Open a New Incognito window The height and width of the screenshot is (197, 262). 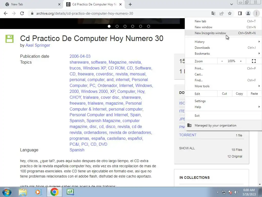pyautogui.click(x=223, y=33)
